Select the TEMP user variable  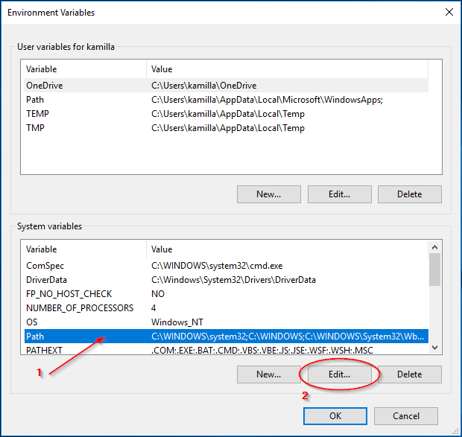pos(37,114)
